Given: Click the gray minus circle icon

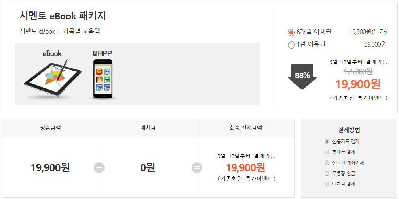Looking at the screenshot, I should (99, 167).
